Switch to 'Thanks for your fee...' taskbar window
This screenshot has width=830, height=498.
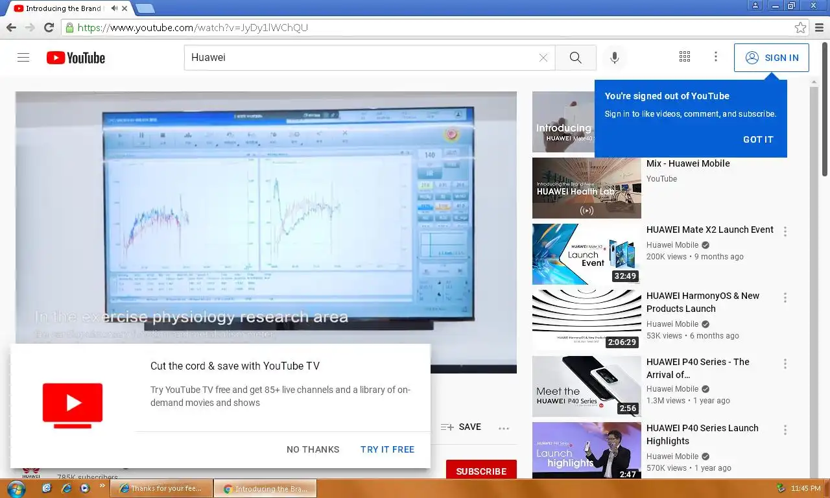pos(161,488)
